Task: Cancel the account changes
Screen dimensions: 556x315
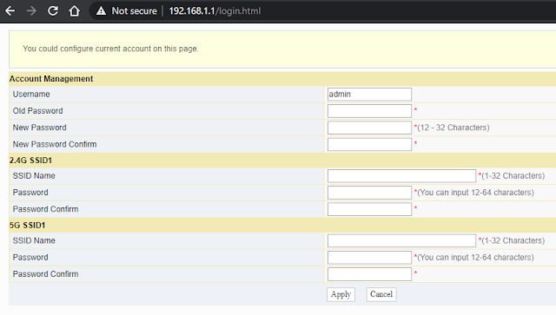Action: [381, 294]
